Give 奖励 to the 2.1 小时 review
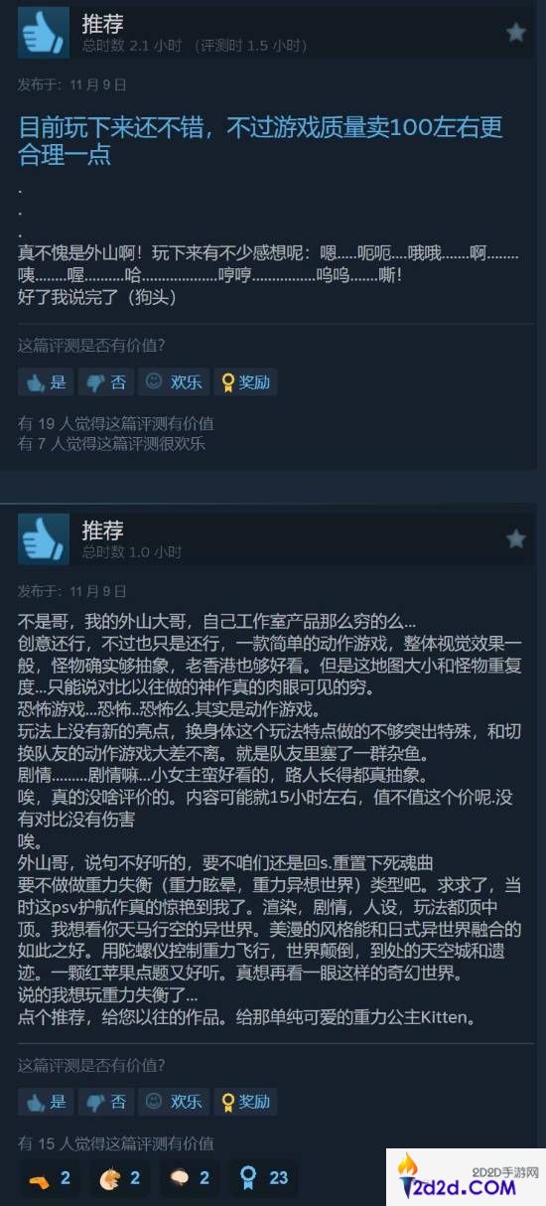 click(x=245, y=382)
